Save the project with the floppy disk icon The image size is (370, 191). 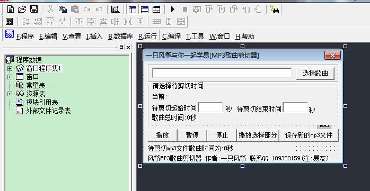coord(34,10)
